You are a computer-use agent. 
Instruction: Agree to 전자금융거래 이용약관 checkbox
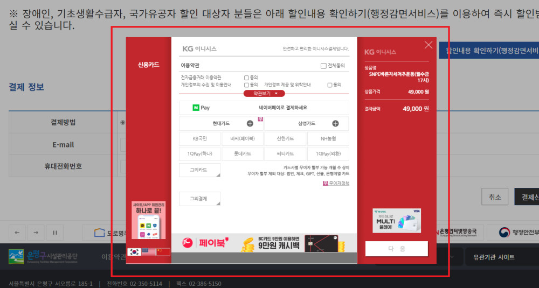coord(246,78)
